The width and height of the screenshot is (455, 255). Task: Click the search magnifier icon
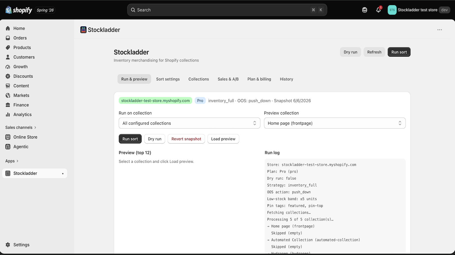point(133,10)
